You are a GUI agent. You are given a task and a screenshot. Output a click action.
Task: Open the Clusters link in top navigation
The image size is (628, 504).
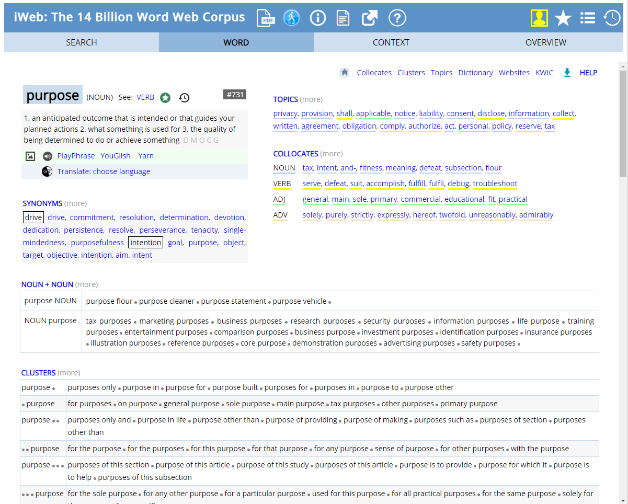[411, 73]
